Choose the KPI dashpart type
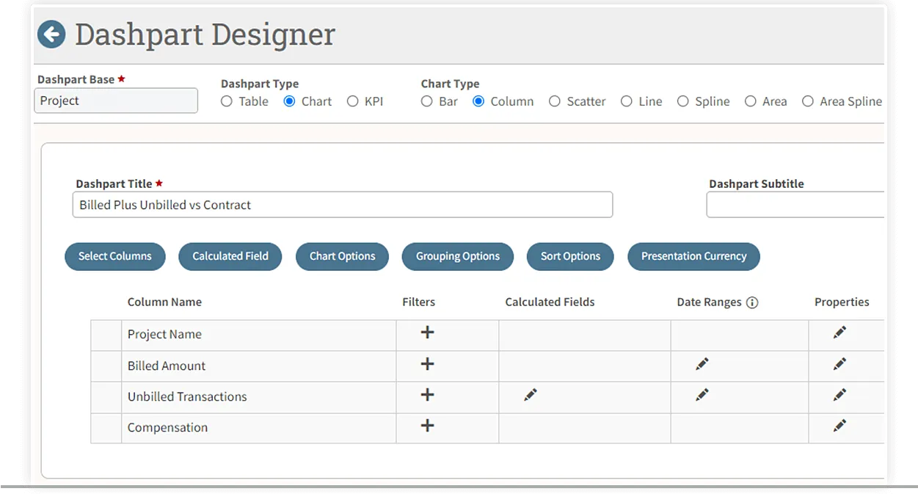Image resolution: width=918 pixels, height=494 pixels. coord(353,101)
